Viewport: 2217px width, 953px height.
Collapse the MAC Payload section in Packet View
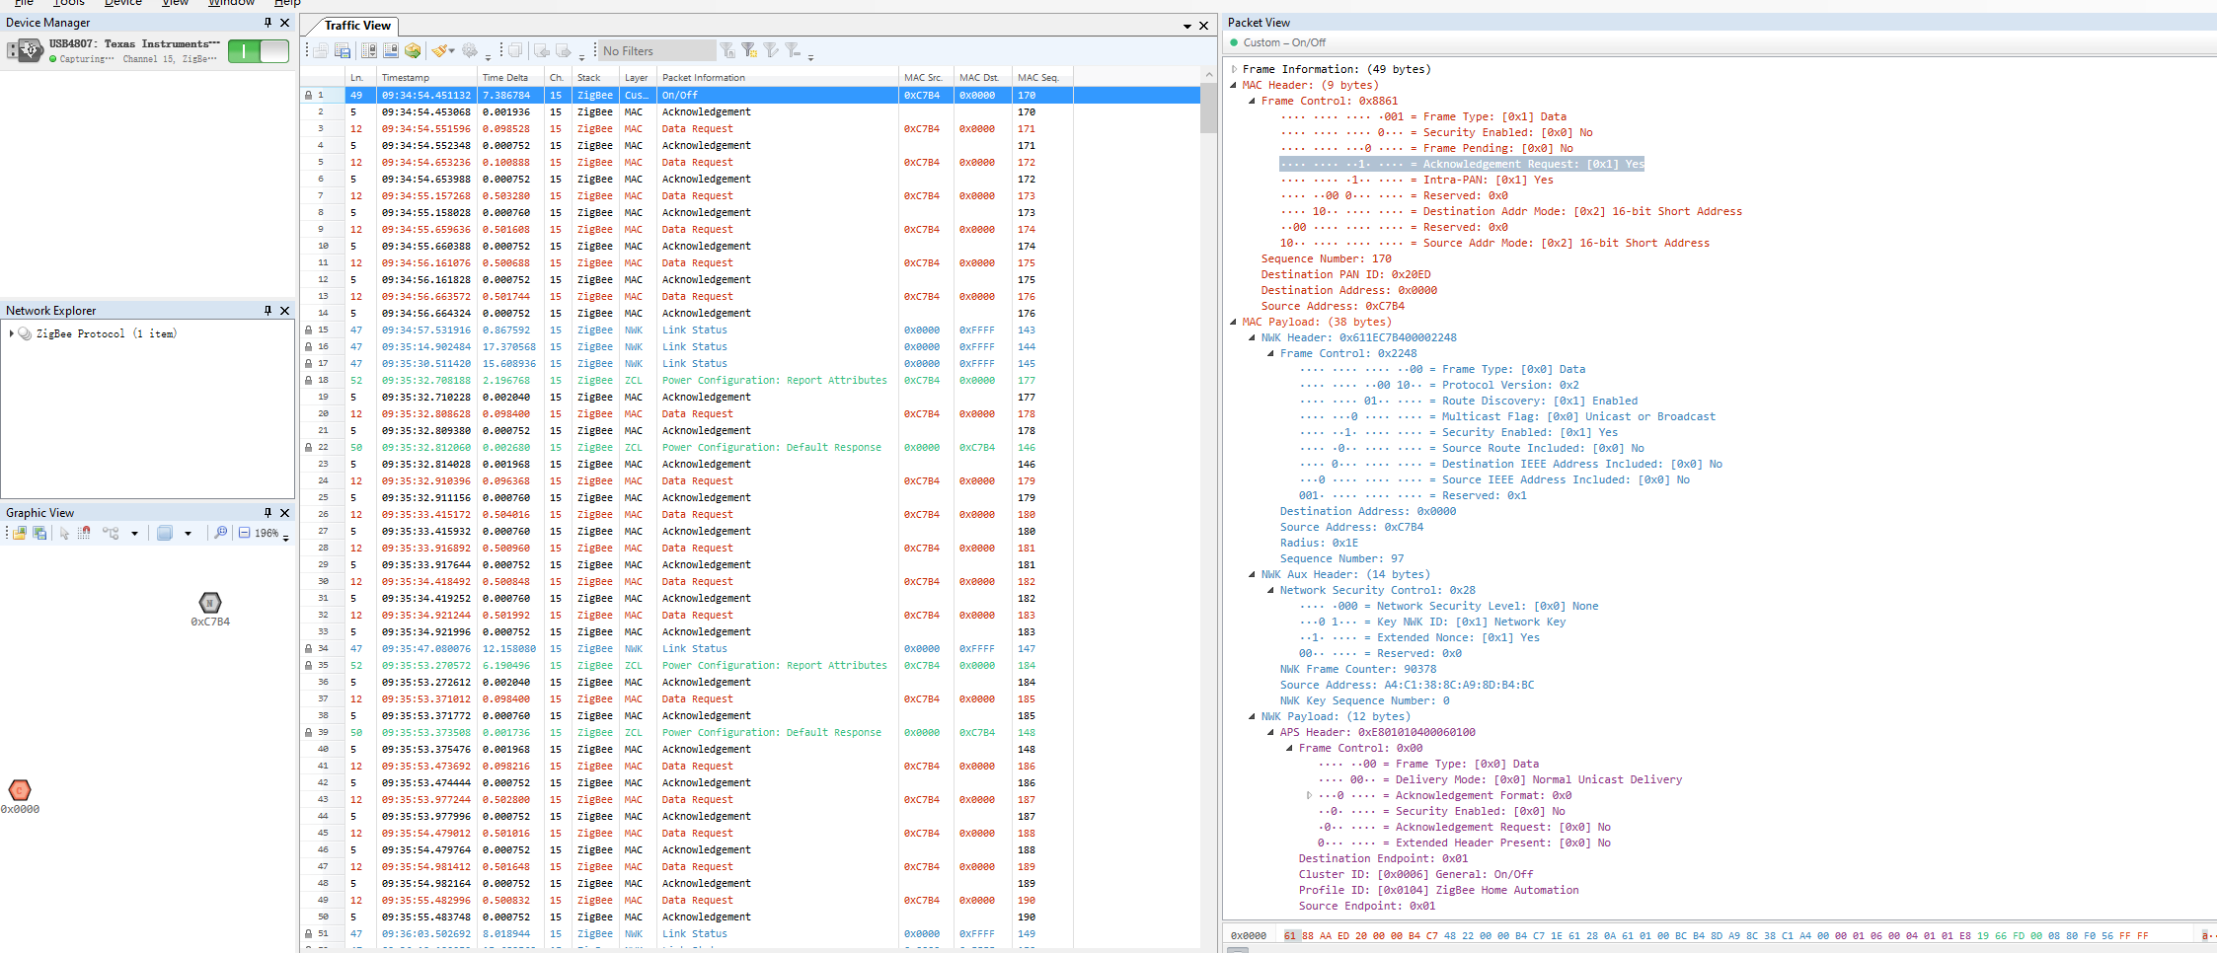click(1234, 322)
